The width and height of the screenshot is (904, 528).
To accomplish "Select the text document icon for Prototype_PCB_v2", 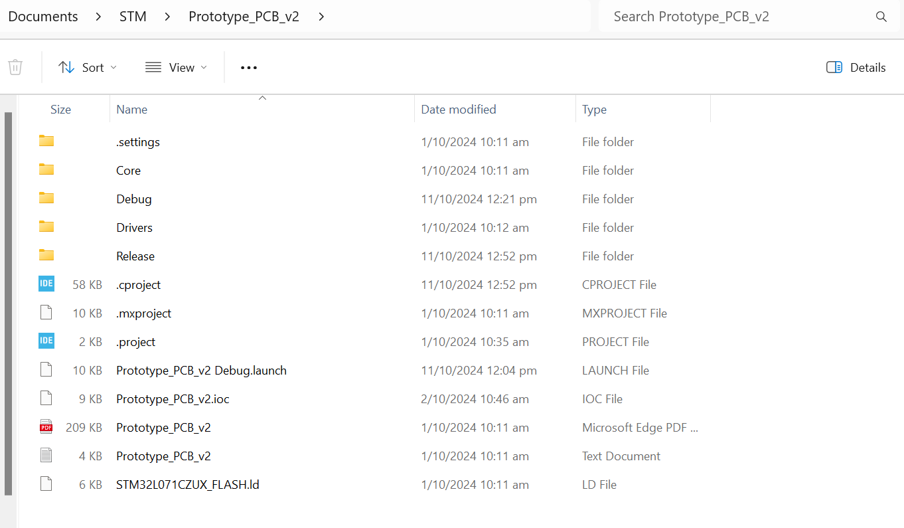I will pos(46,455).
